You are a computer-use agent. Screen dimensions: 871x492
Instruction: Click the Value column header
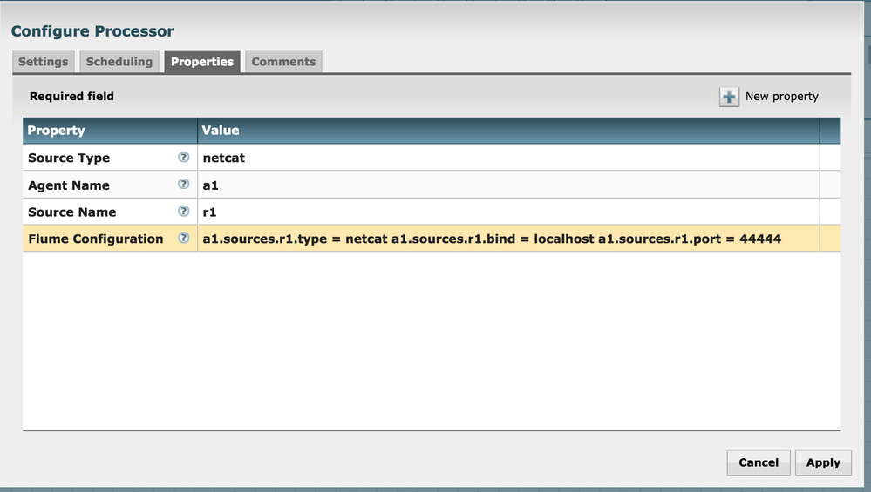click(221, 131)
